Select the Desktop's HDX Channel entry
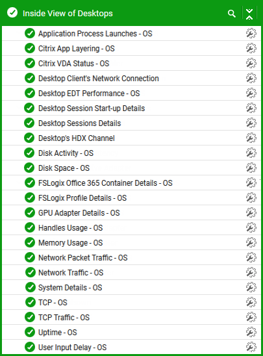The image size is (263, 356). tap(77, 138)
